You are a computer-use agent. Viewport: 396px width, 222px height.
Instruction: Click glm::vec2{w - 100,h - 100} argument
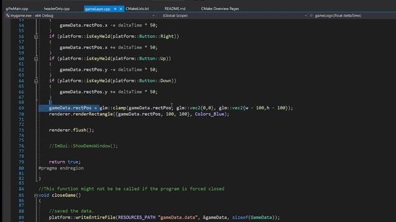pyautogui.click(x=253, y=108)
